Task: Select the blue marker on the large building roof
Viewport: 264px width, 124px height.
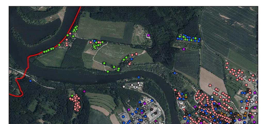Action: [123, 117]
